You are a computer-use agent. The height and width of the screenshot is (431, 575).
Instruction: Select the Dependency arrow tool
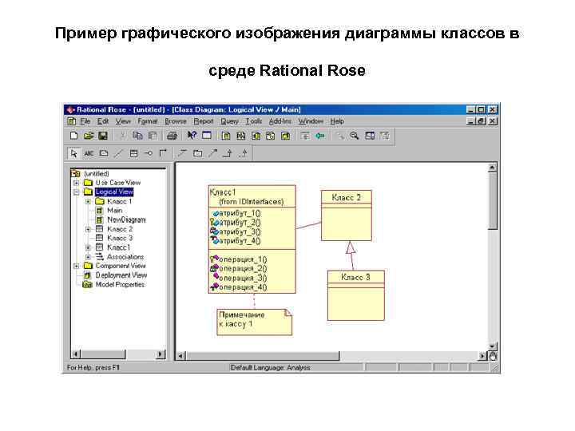tap(212, 153)
